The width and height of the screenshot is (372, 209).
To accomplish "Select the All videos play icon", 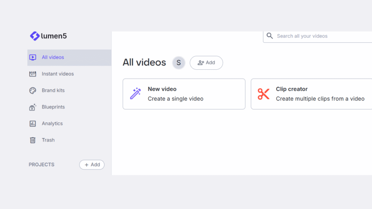I will (33, 57).
